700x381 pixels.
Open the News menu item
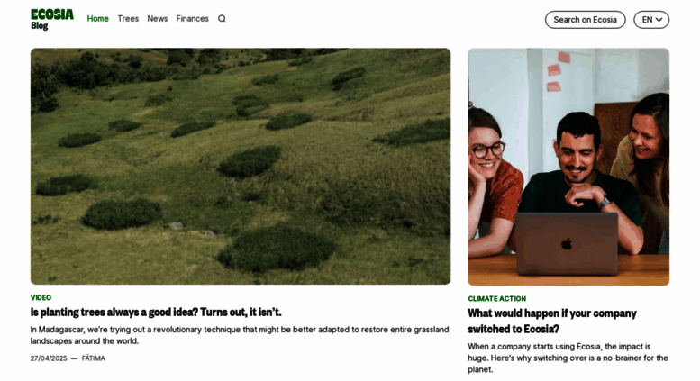158,19
